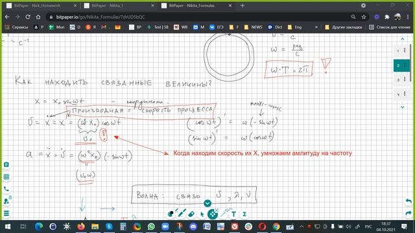Screen dimensions: 415x233
Task: Open the Другие закладки folder
Action: pyautogui.click(x=343, y=27)
